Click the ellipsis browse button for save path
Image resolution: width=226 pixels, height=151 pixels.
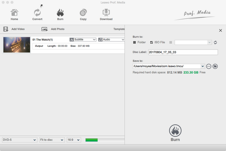click(x=209, y=66)
